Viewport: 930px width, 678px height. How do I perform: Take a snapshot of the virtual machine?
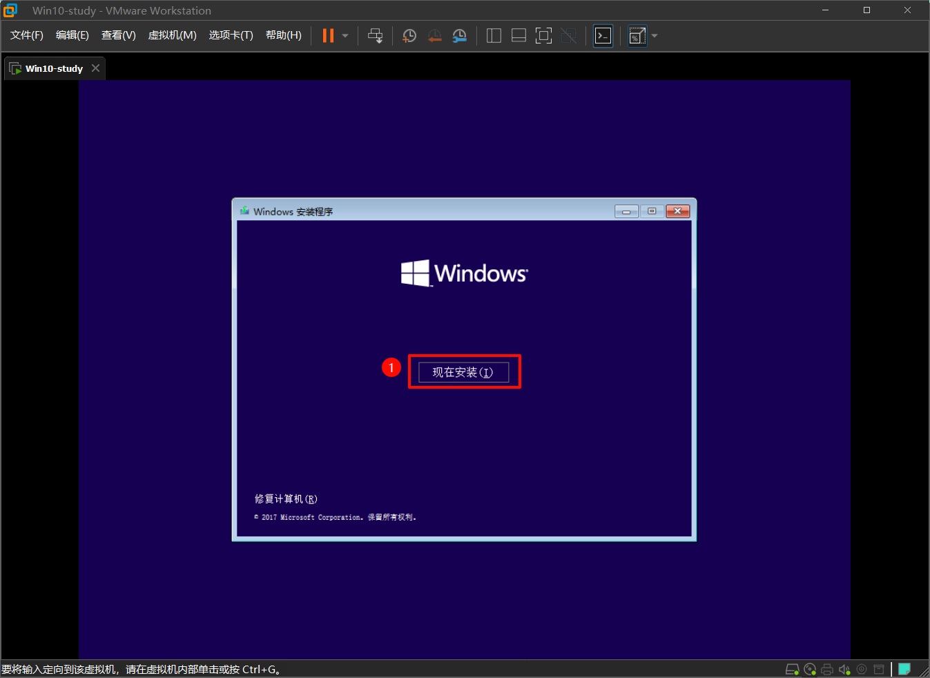click(409, 36)
